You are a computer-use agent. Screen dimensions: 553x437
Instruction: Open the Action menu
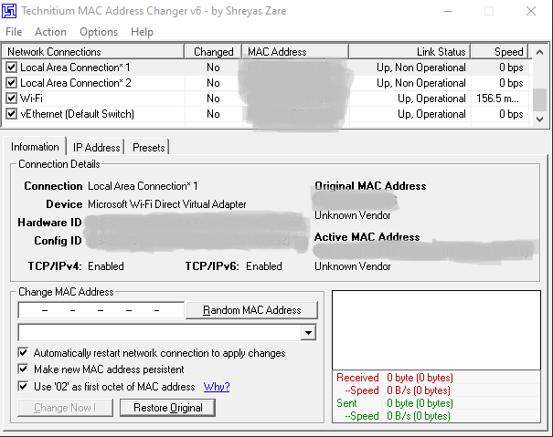tap(50, 32)
